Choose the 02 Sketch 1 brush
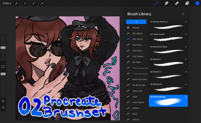 (x=168, y=63)
